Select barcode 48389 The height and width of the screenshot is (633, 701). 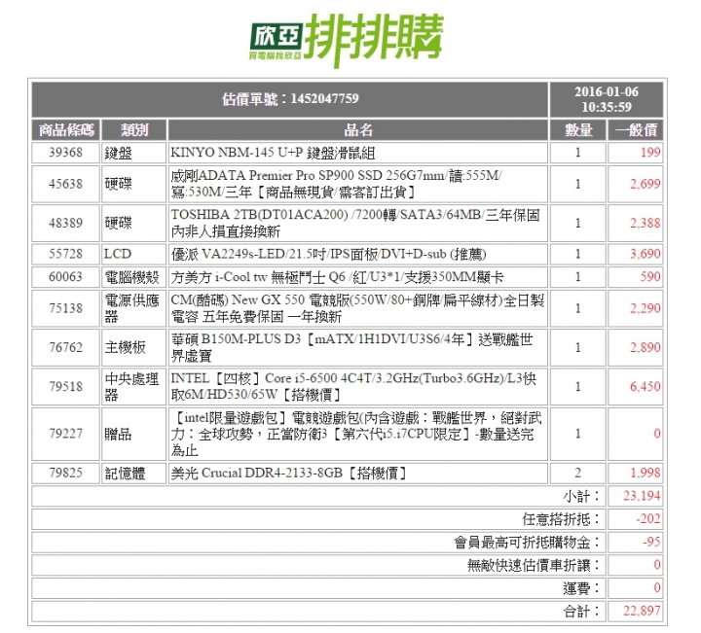(66, 223)
